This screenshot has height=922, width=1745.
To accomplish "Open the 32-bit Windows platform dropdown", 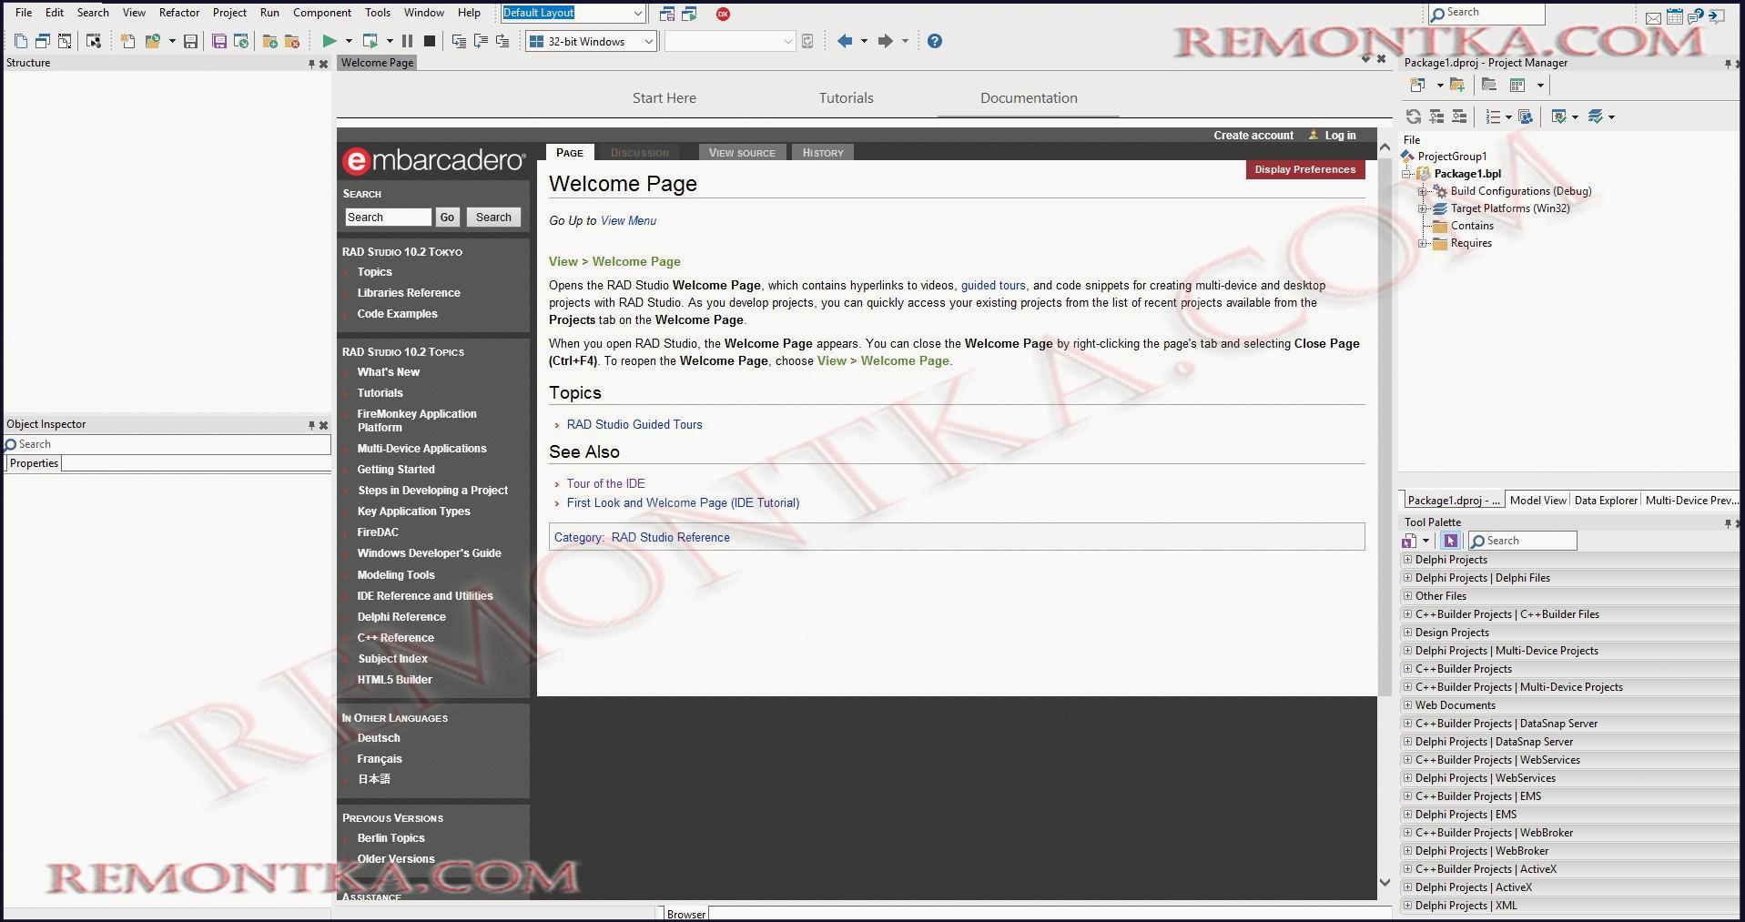I will pyautogui.click(x=648, y=41).
